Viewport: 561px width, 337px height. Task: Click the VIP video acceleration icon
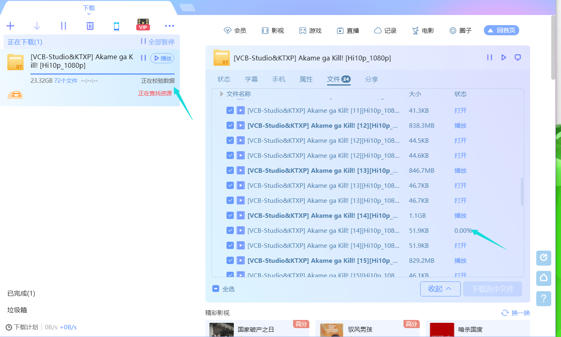pos(143,26)
